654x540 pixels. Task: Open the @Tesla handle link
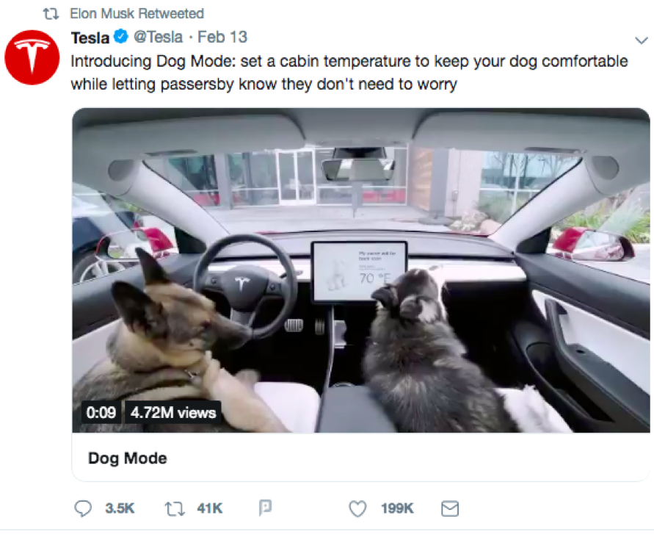pos(158,37)
